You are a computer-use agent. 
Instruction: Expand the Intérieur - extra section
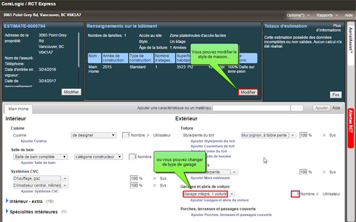(x=7, y=201)
